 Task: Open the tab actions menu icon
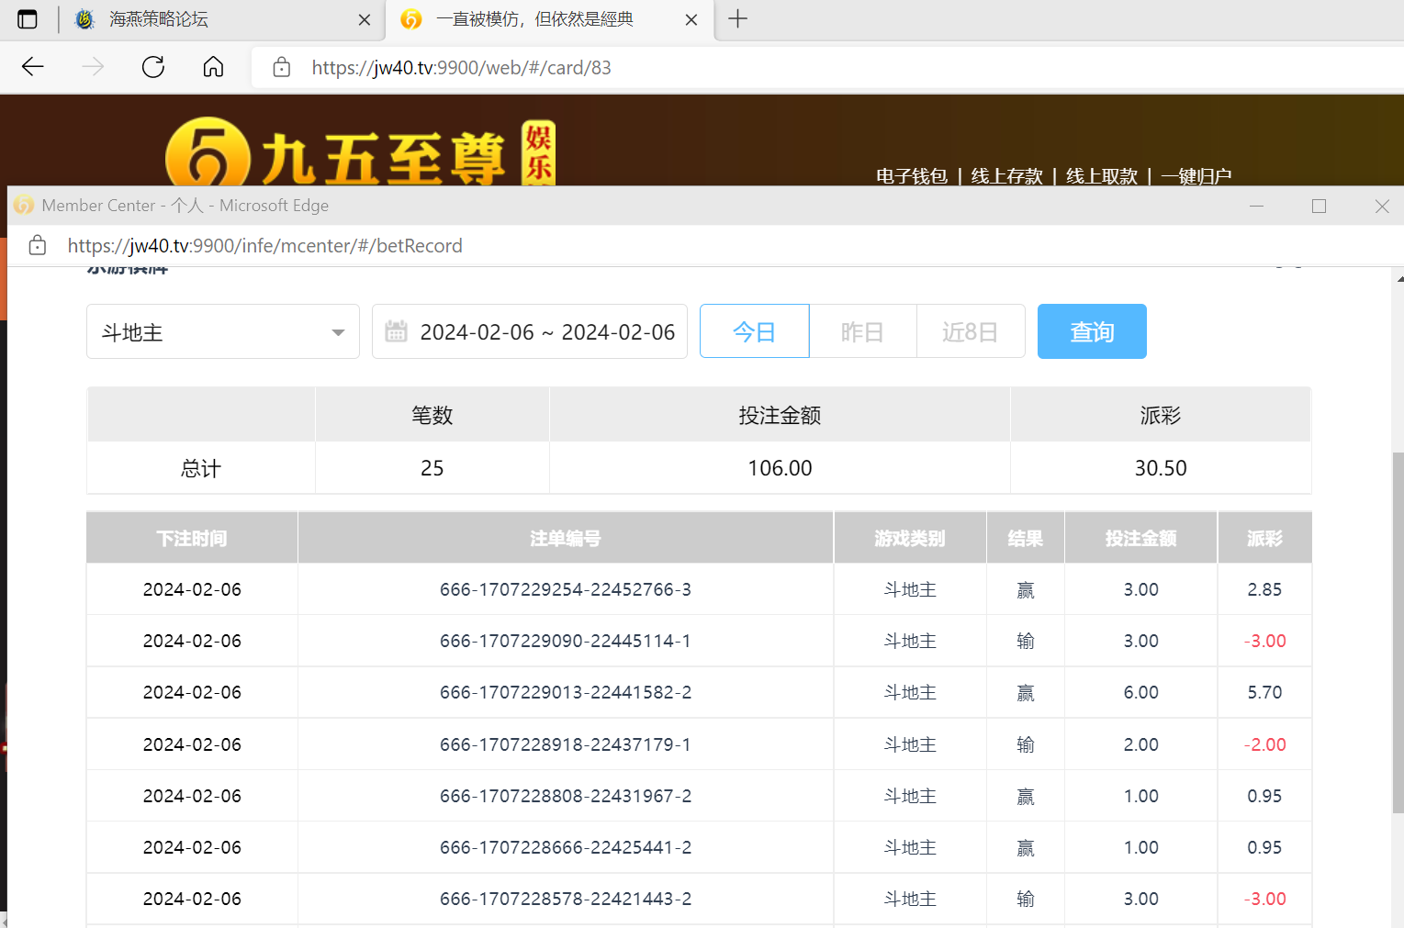[28, 19]
